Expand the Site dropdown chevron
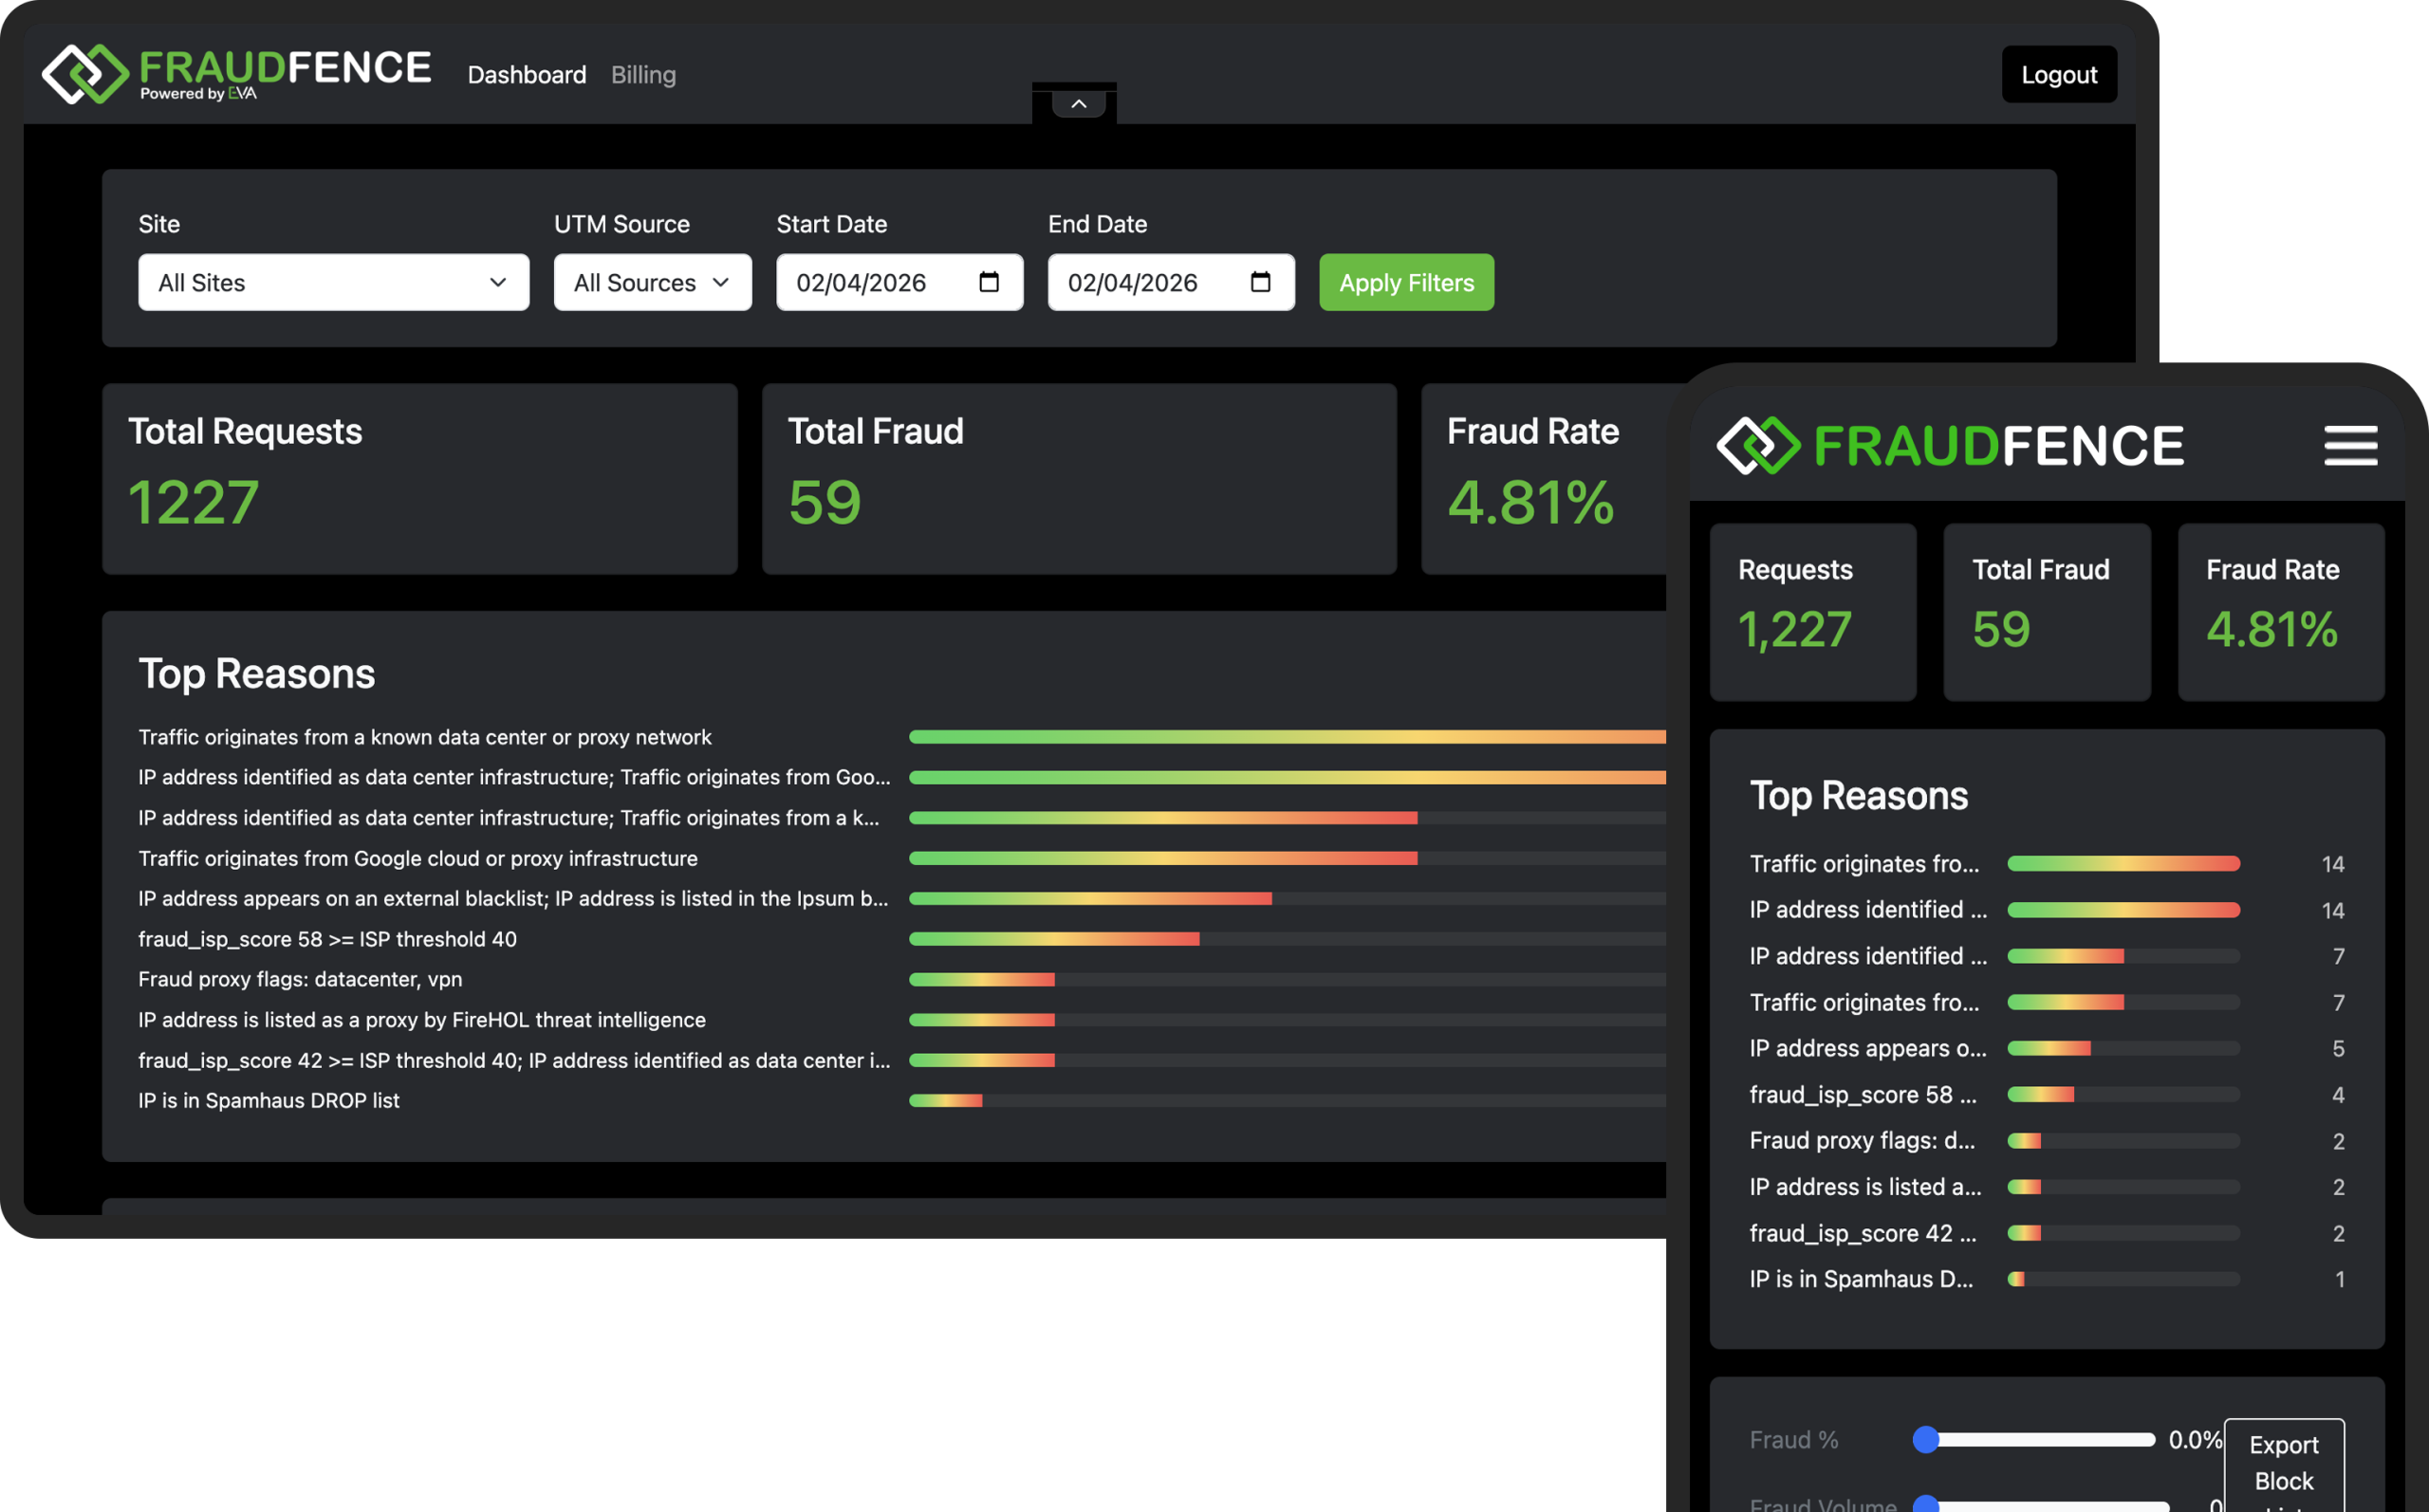2429x1512 pixels. (498, 282)
